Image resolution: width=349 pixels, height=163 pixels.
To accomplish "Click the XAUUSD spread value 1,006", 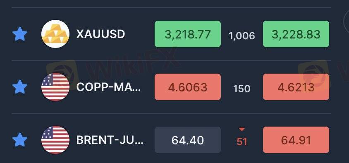I will click(x=242, y=36).
